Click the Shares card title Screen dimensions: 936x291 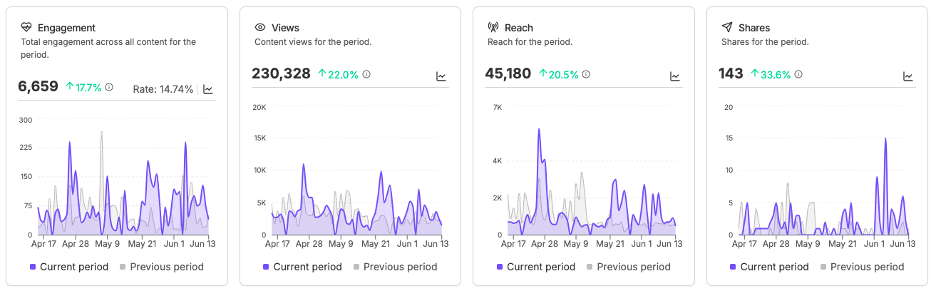click(754, 28)
